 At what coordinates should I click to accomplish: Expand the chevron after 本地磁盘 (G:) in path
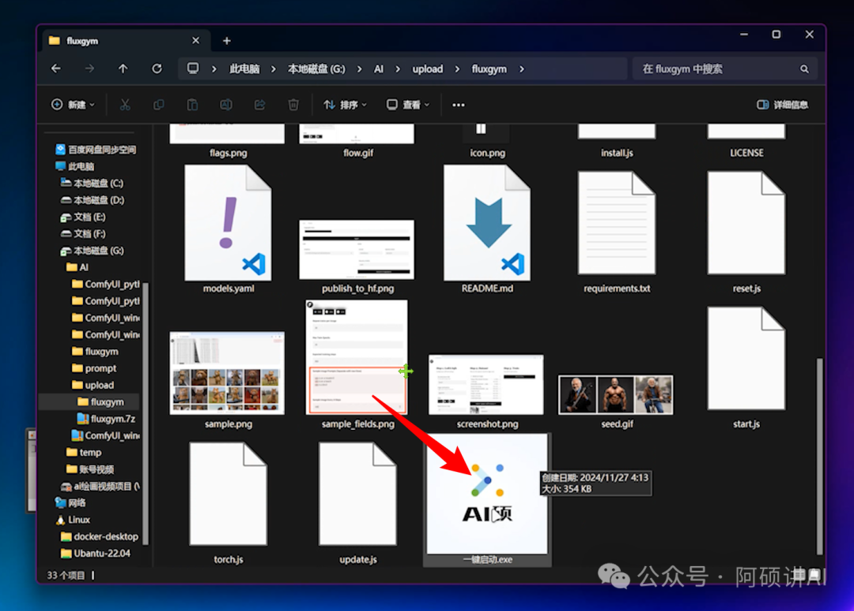[360, 69]
